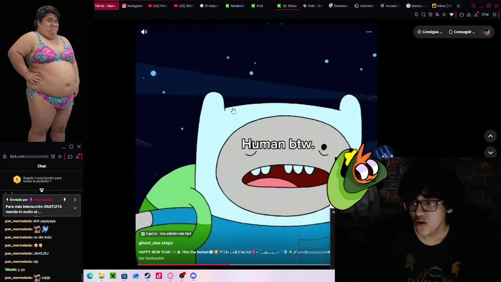Viewport: 501px width, 282px height.
Task: Switch to the Kick Moderator tab
Action: pyautogui.click(x=236, y=6)
